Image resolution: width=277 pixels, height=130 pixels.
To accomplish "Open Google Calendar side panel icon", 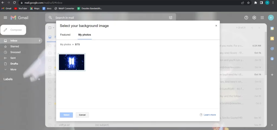I will tap(272, 29).
